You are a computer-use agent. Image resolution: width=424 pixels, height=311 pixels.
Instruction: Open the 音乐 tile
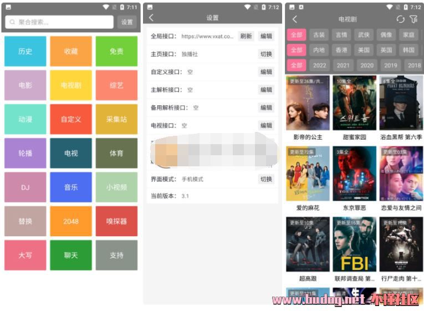(71, 187)
